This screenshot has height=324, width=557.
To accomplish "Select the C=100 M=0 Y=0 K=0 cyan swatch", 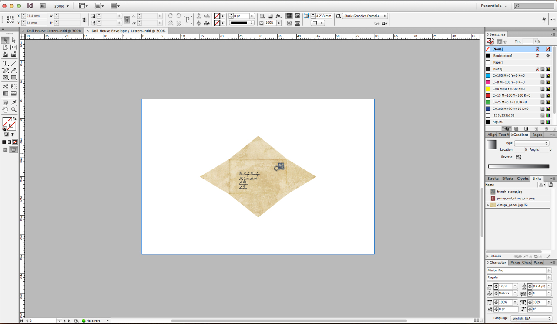I will pyautogui.click(x=518, y=75).
